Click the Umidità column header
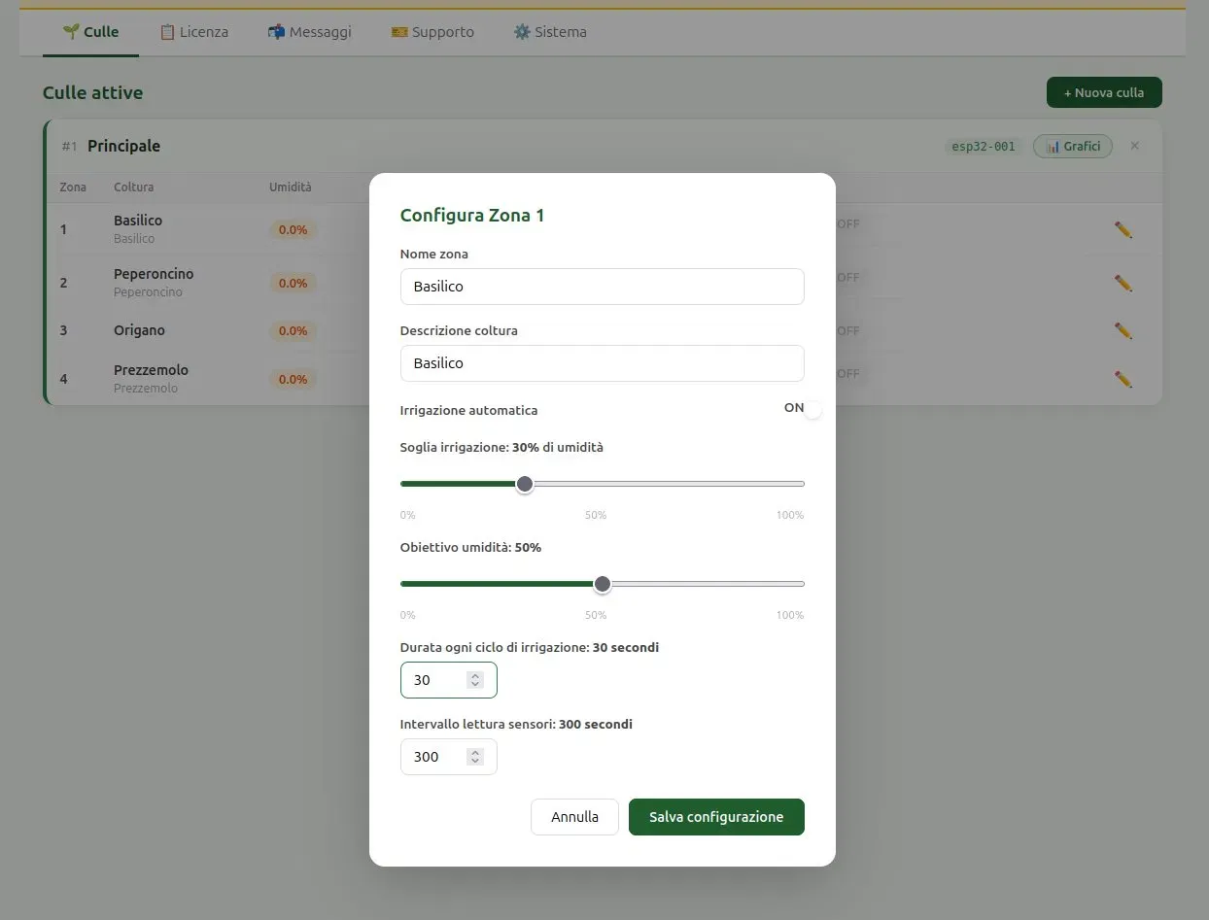Image resolution: width=1209 pixels, height=920 pixels. [291, 187]
